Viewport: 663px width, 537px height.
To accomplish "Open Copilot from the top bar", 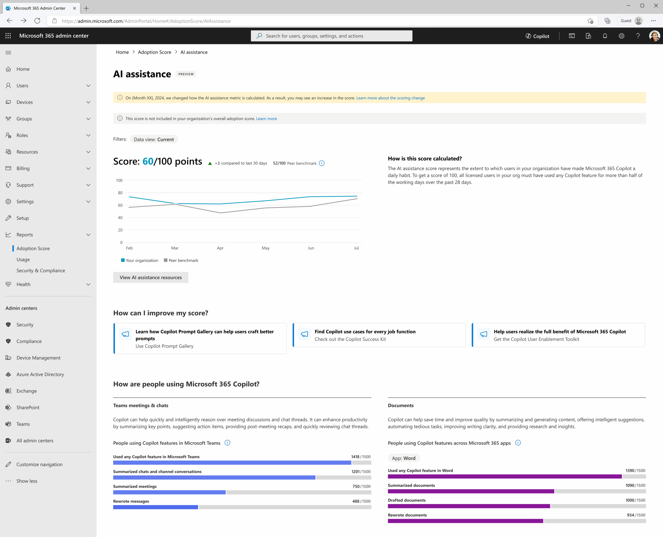I will (537, 36).
